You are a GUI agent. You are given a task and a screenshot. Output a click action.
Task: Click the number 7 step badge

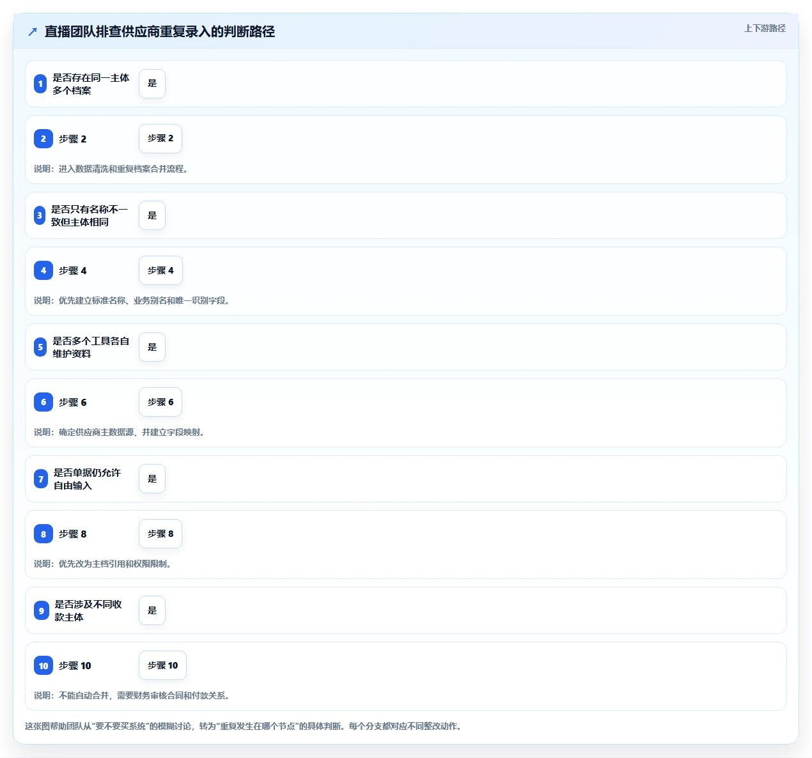(41, 479)
